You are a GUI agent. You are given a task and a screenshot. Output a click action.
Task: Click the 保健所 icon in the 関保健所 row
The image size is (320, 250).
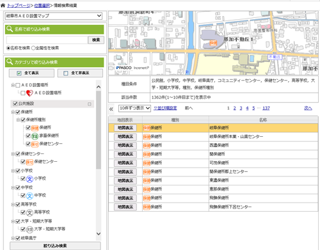147,154
